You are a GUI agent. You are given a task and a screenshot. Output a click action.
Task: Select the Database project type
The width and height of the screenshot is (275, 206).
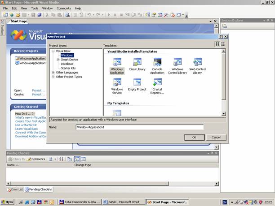[67, 64]
